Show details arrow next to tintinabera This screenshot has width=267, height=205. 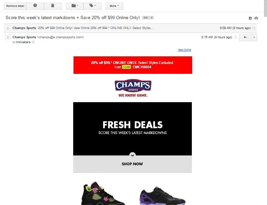click(33, 42)
